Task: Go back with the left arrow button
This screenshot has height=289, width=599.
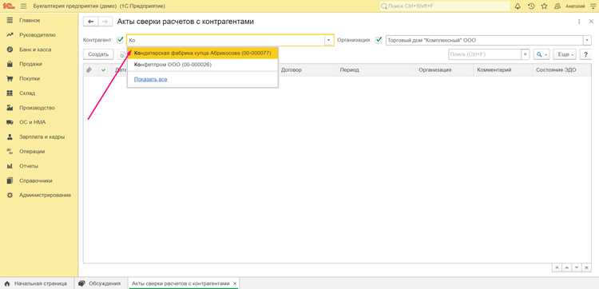Action: pos(90,22)
